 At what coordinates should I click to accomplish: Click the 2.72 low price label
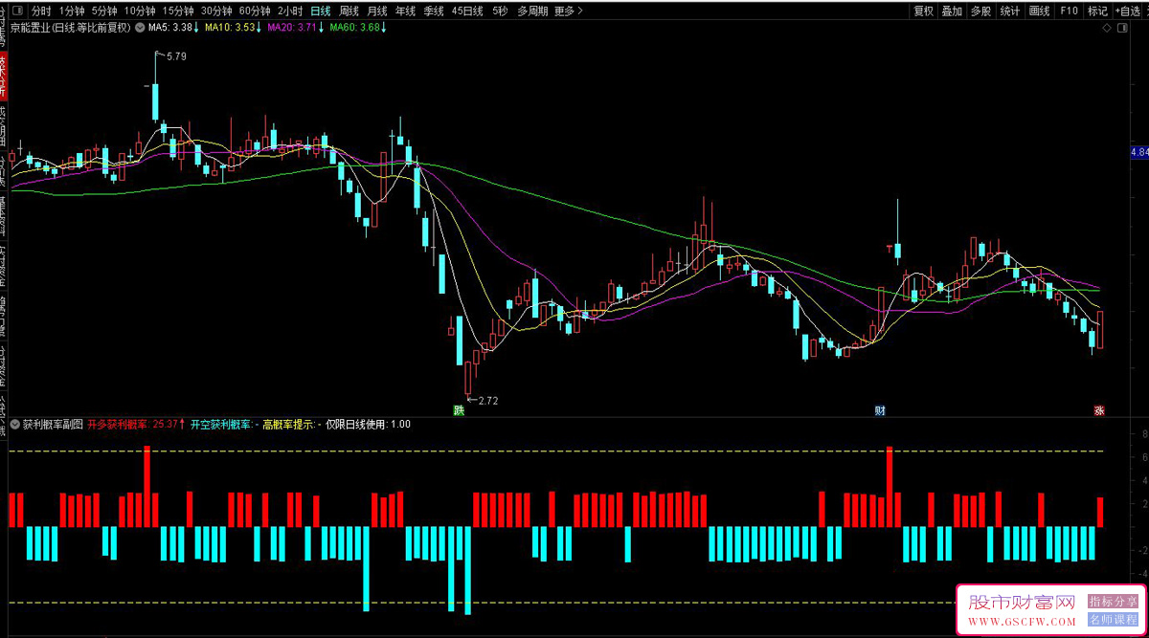coord(488,401)
